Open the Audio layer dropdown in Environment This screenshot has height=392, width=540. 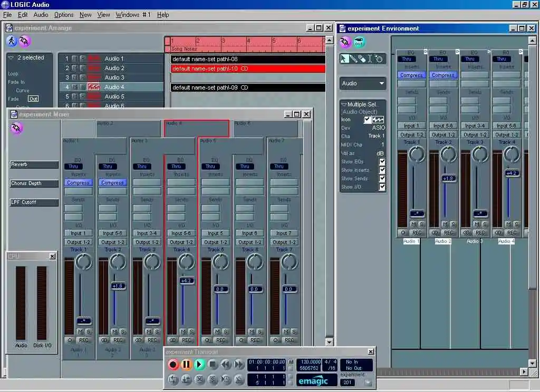pyautogui.click(x=363, y=83)
